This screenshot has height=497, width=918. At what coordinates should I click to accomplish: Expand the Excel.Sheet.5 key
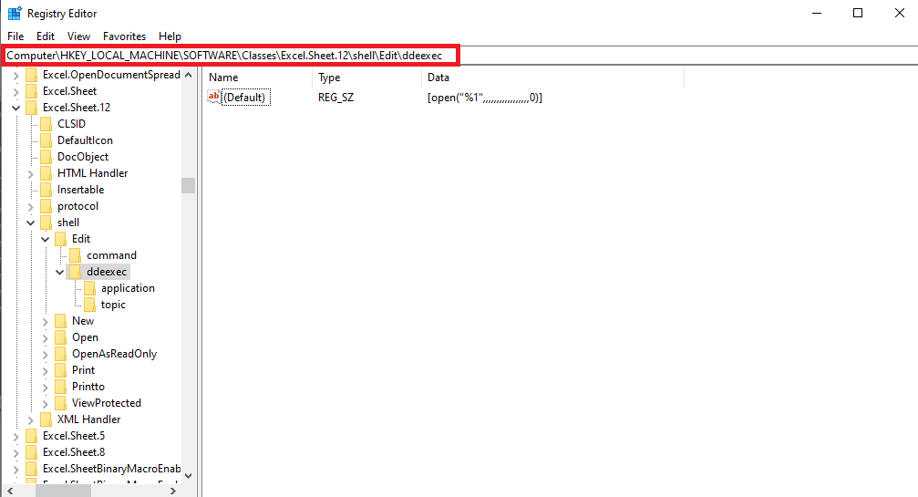(x=15, y=436)
